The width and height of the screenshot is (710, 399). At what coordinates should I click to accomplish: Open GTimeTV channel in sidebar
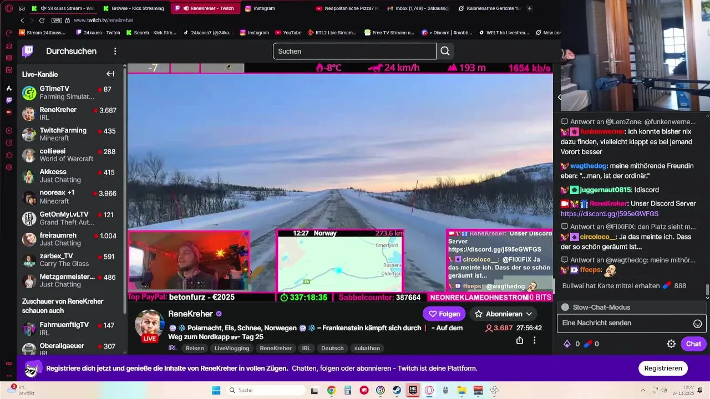click(69, 93)
